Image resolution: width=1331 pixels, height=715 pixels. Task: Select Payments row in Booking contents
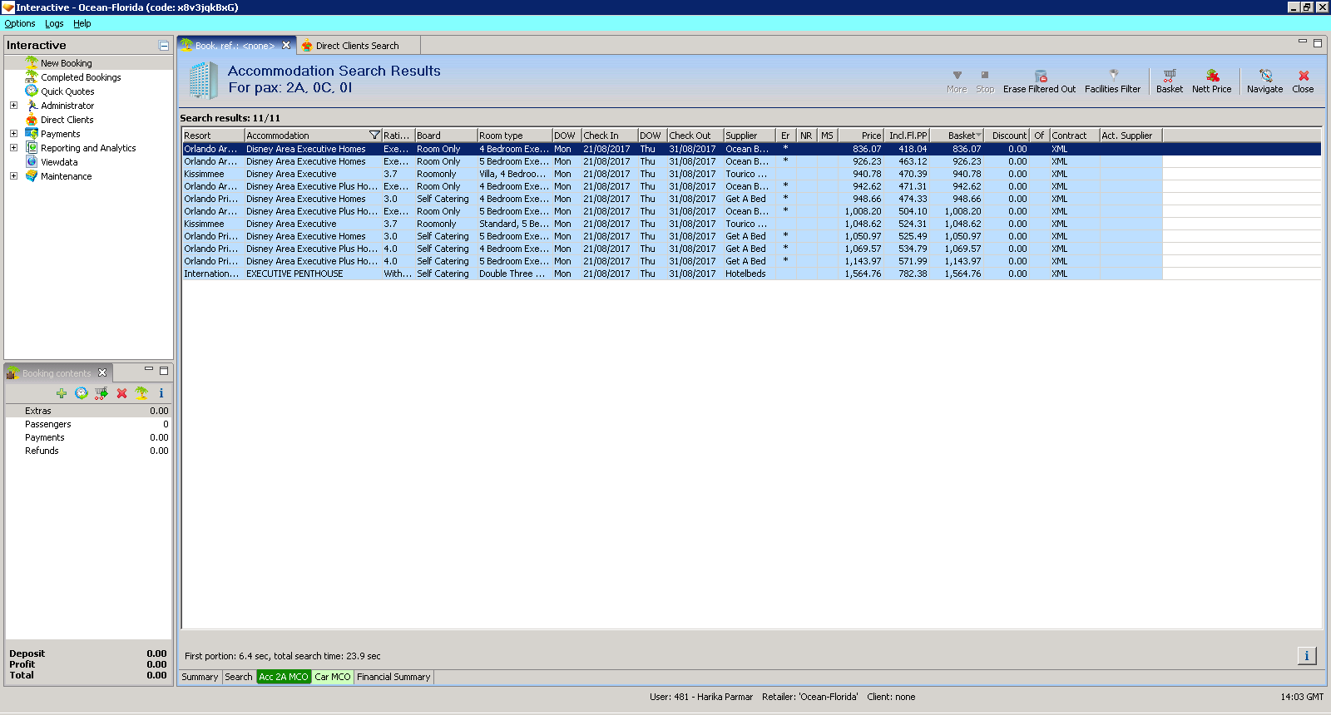tap(89, 437)
